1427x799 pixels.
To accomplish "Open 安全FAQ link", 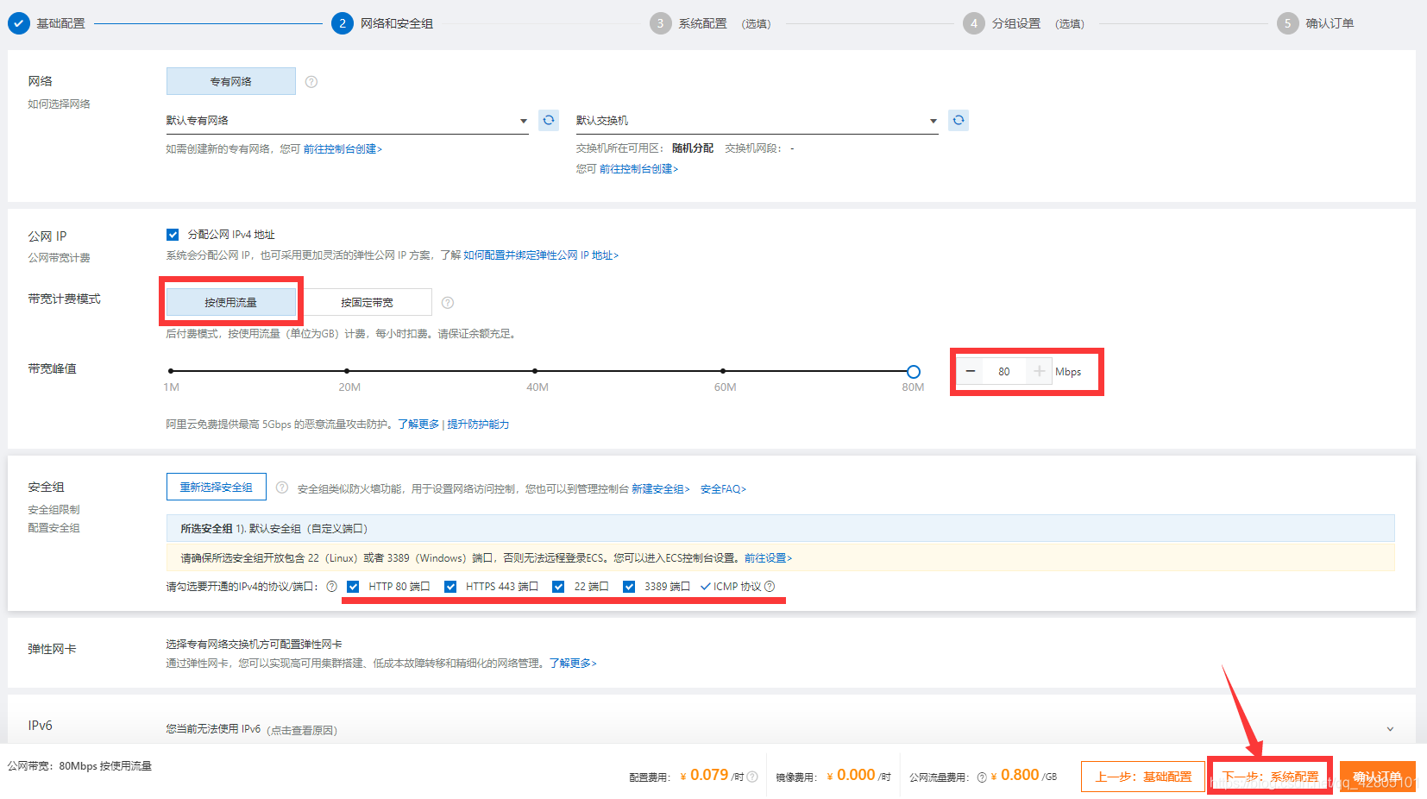I will [723, 489].
